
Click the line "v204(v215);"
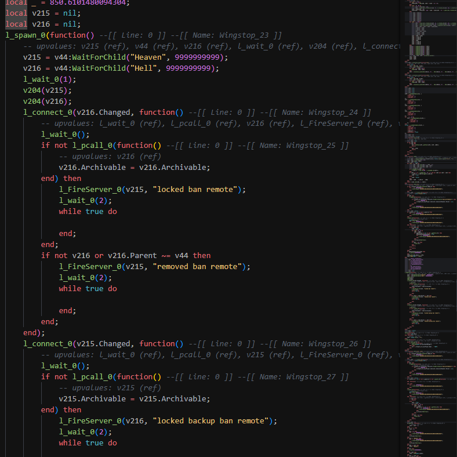pyautogui.click(x=47, y=90)
